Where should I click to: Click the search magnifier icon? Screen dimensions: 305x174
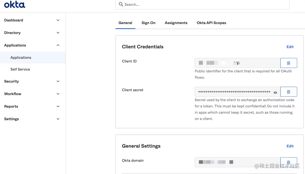click(x=121, y=4)
